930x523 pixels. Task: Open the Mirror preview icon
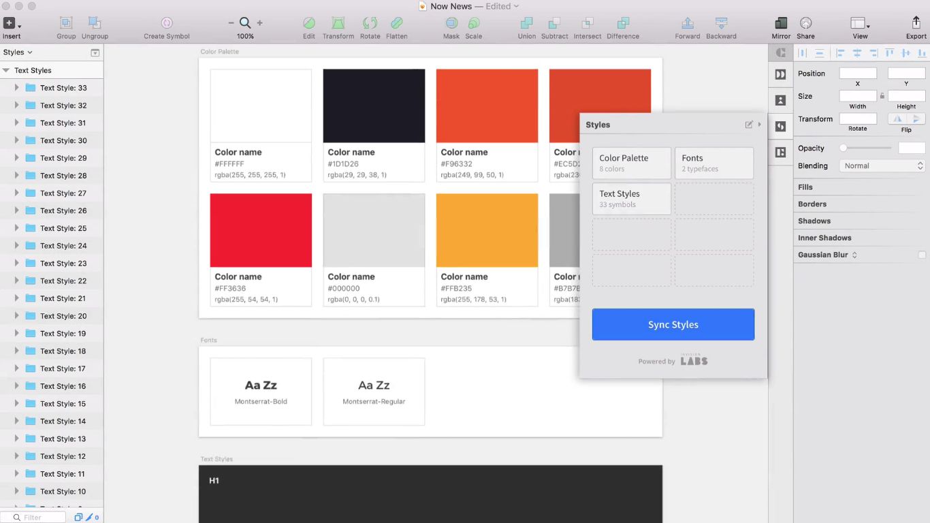click(781, 23)
